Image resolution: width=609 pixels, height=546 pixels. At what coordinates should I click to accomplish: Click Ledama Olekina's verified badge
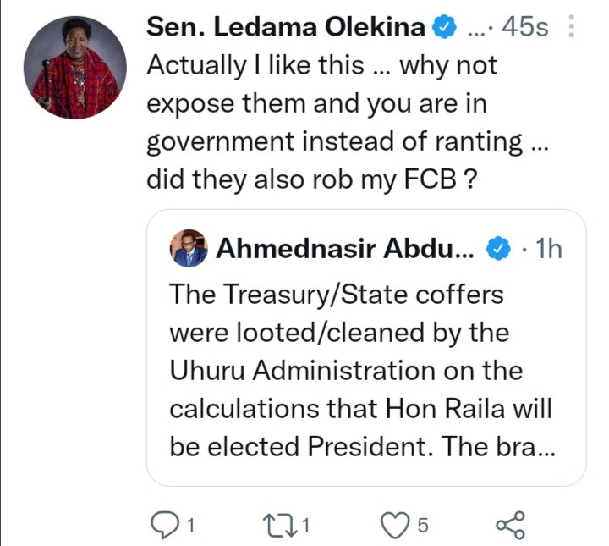[x=445, y=26]
